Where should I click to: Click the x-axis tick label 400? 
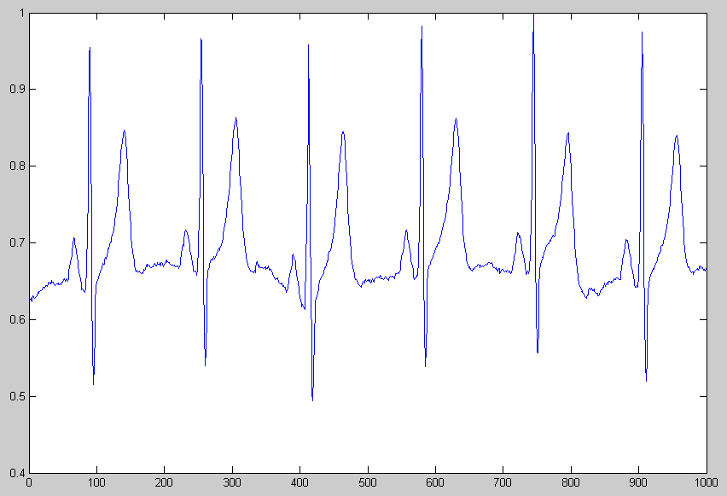(x=300, y=482)
